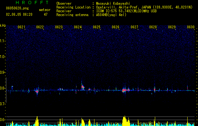
Task: Click the 0622 time marker
Action: point(40,27)
